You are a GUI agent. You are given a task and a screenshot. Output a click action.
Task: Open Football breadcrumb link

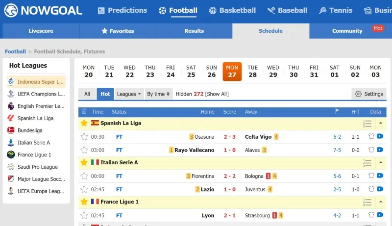(x=15, y=51)
